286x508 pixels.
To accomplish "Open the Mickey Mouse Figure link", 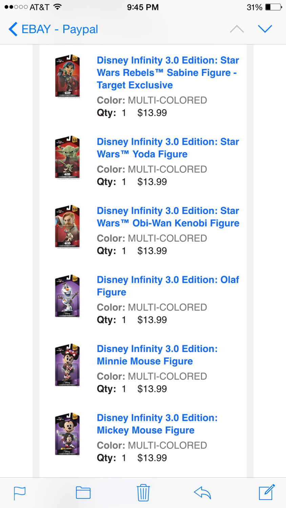I will 157,424.
